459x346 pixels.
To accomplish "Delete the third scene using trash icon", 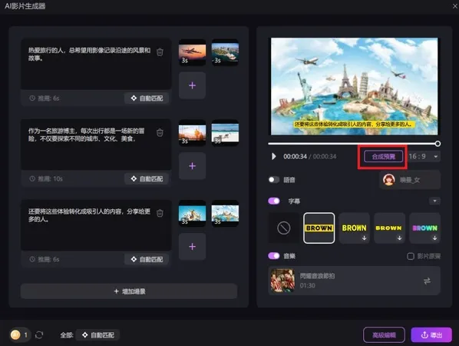I will tap(160, 213).
